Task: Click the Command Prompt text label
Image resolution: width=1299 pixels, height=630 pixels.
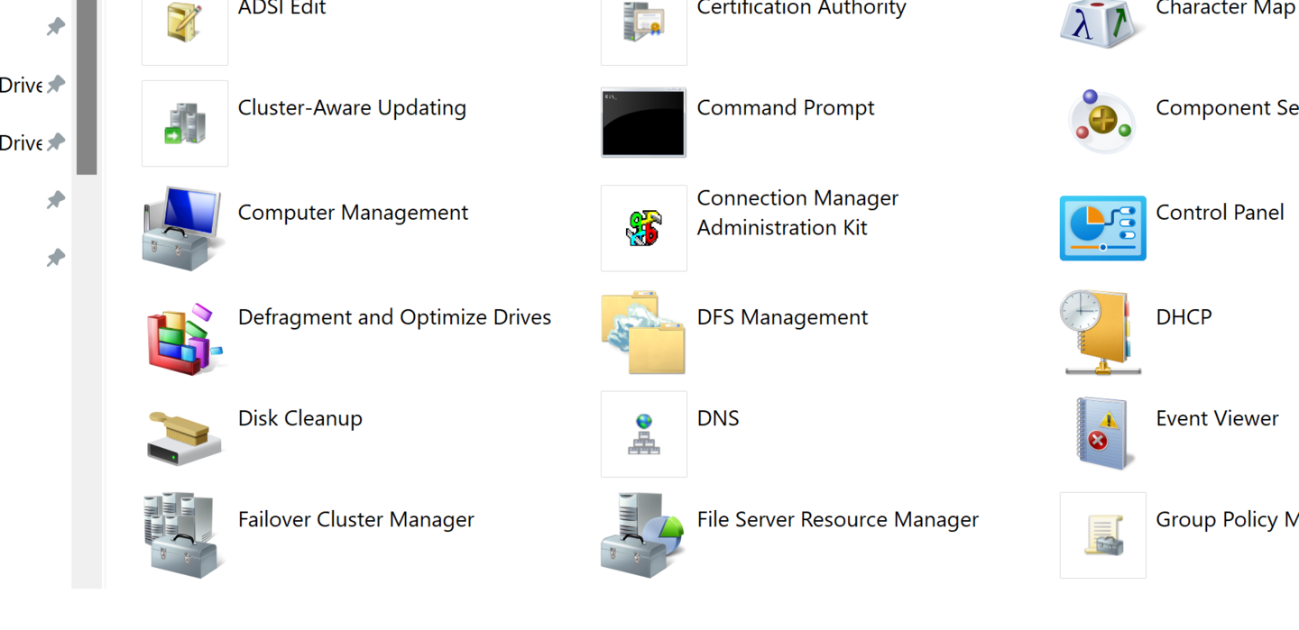Action: tap(785, 108)
